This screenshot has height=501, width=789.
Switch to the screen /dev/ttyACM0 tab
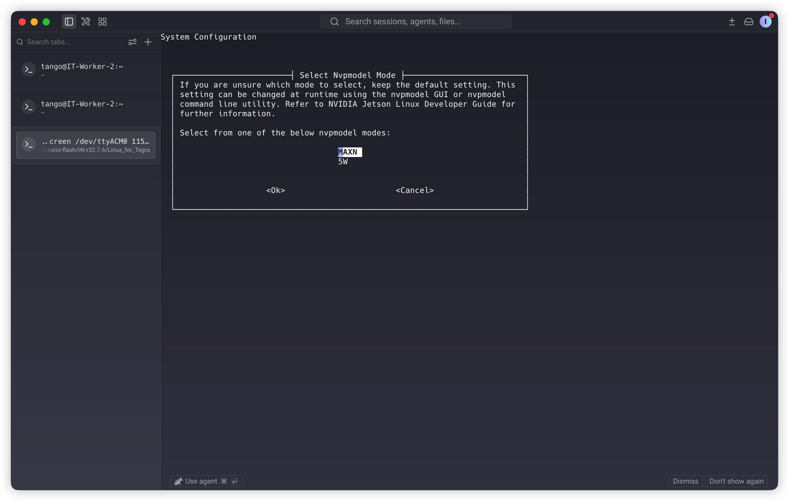86,145
